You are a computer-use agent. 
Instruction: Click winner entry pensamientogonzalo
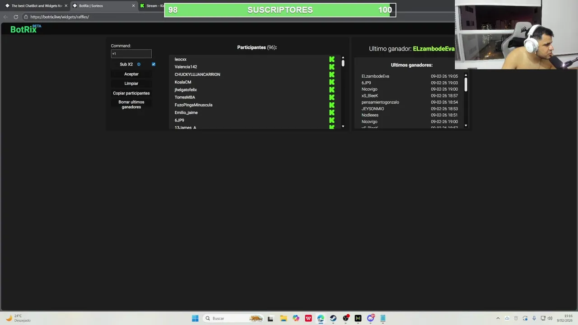(x=380, y=102)
